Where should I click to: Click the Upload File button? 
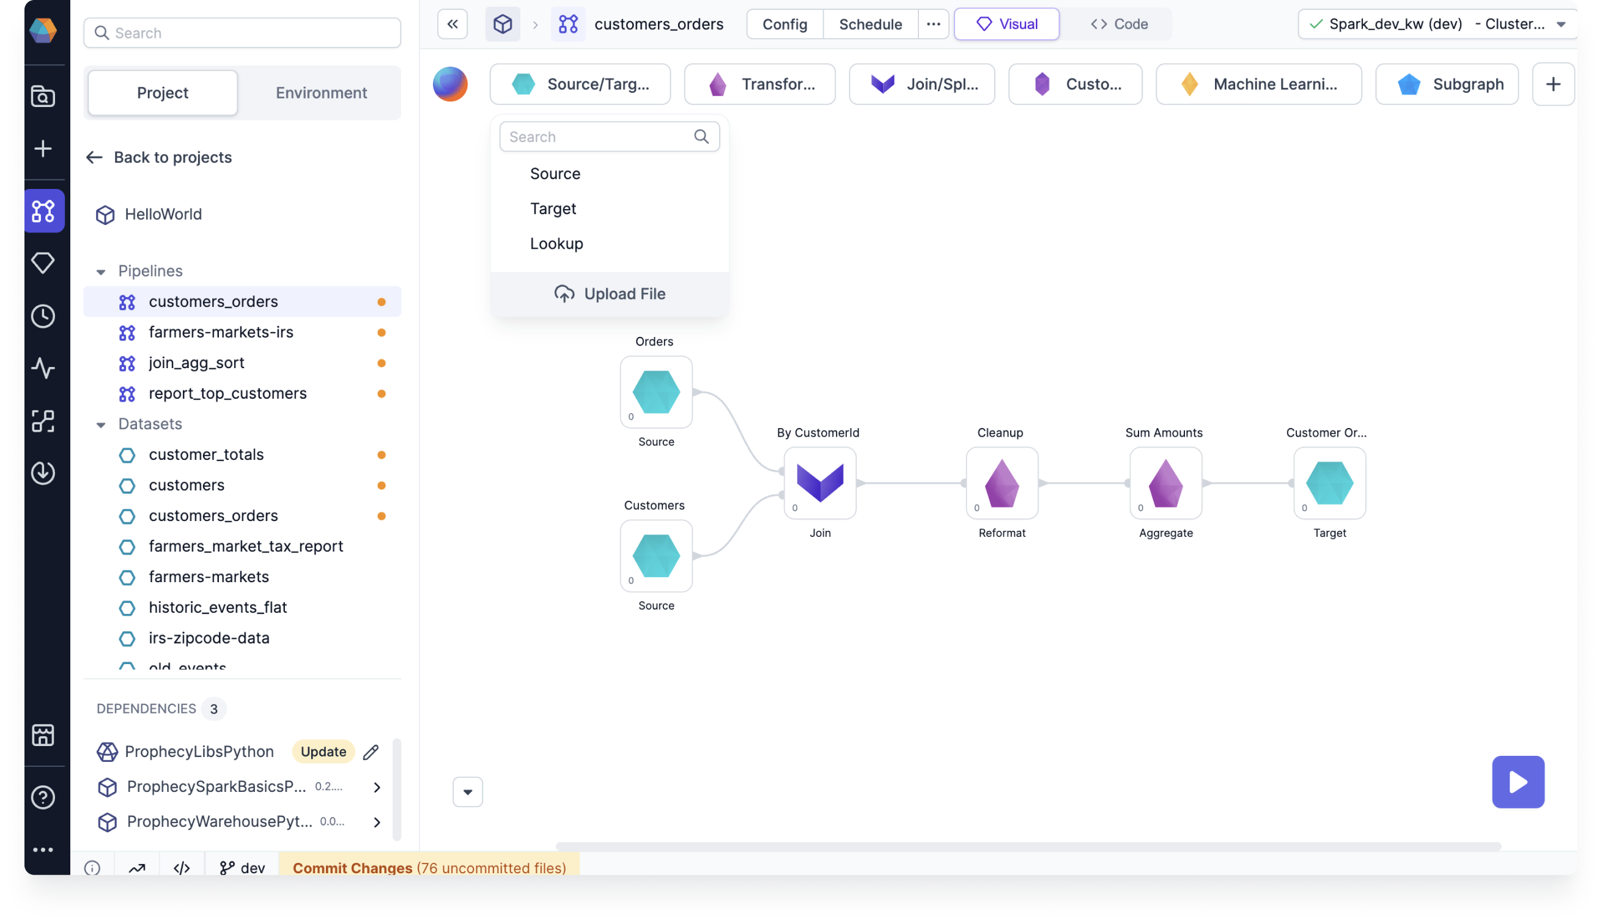[x=609, y=294]
